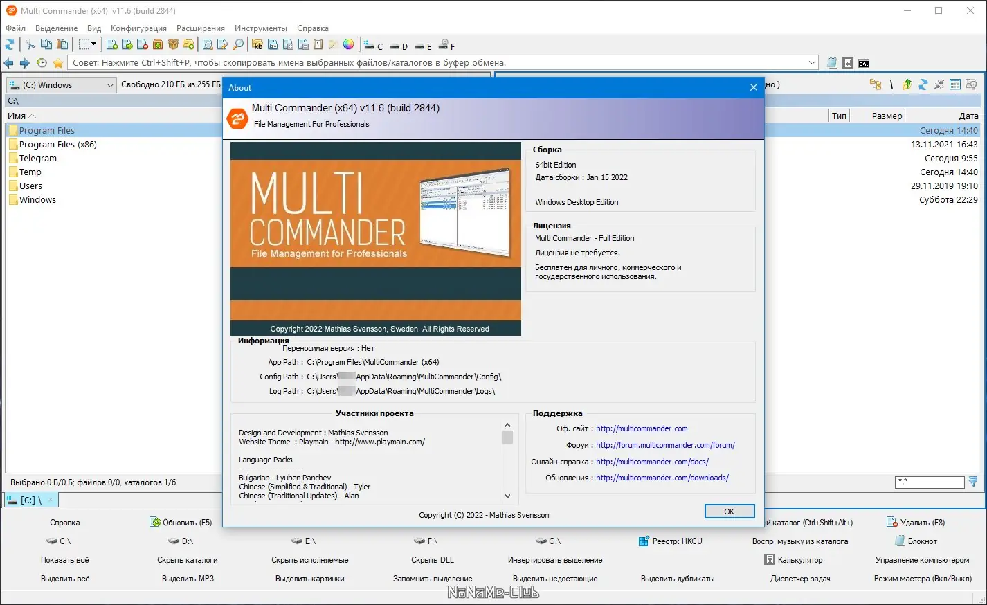The height and width of the screenshot is (605, 987).
Task: Click the folder size KB icon
Action: click(x=257, y=44)
